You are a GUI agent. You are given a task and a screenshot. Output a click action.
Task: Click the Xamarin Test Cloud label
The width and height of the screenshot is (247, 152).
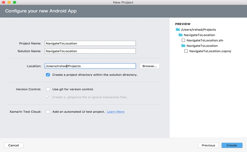click(25, 112)
